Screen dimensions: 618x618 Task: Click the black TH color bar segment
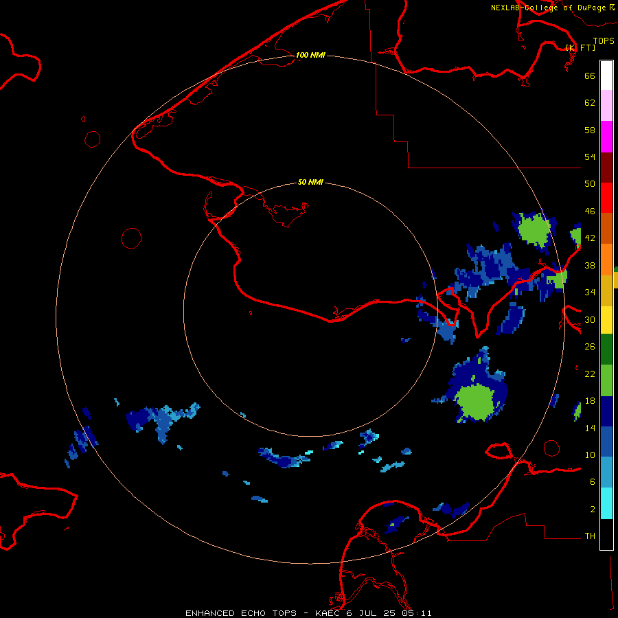[x=606, y=534]
